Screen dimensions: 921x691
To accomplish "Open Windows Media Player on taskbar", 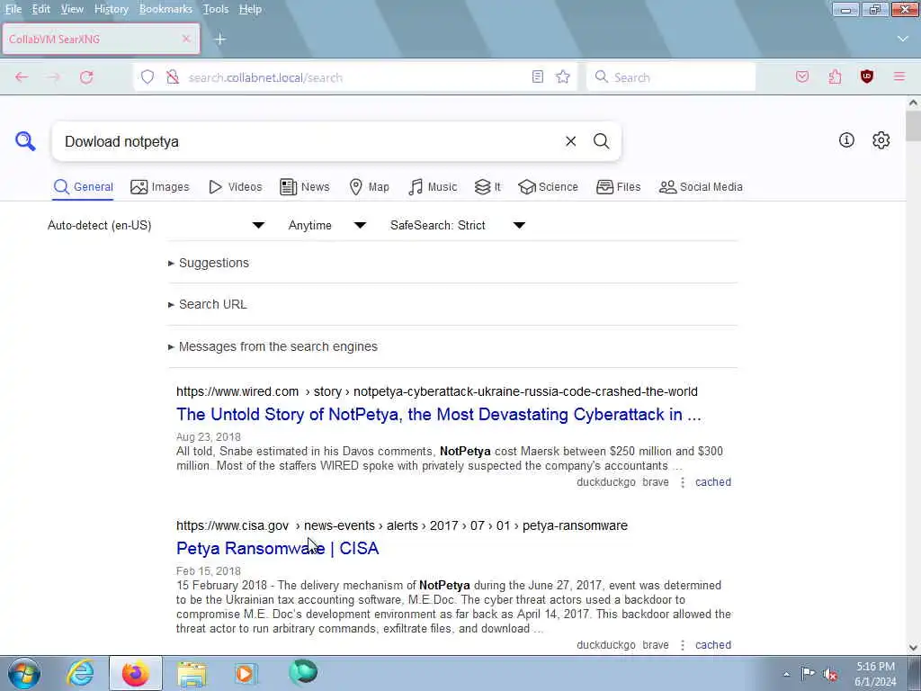I will (x=246, y=673).
